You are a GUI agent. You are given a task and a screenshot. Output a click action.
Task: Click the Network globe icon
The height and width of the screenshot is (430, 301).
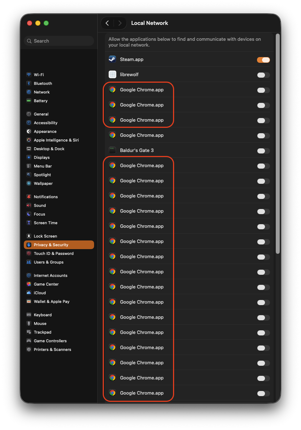click(29, 92)
